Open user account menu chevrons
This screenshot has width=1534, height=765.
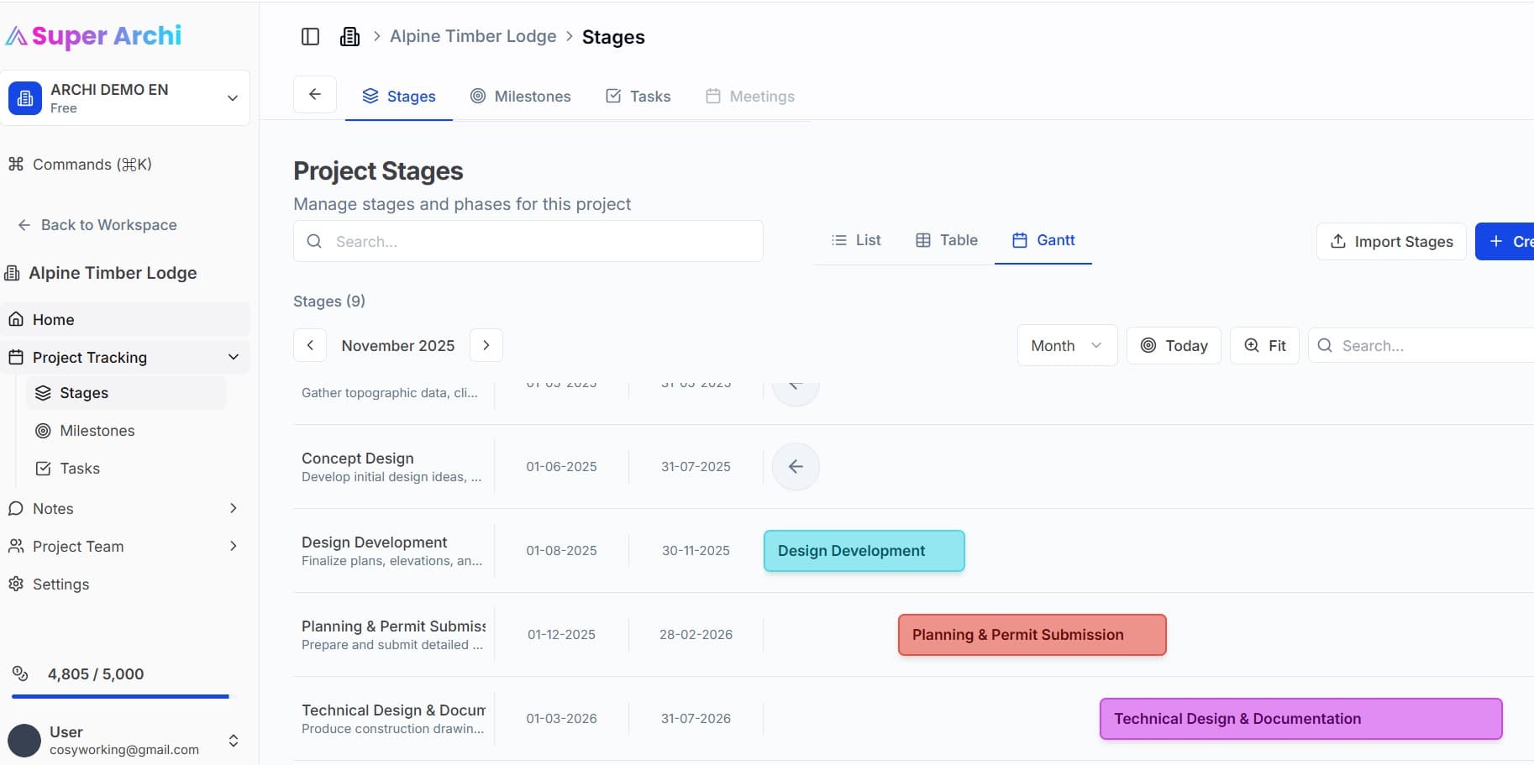coord(234,741)
